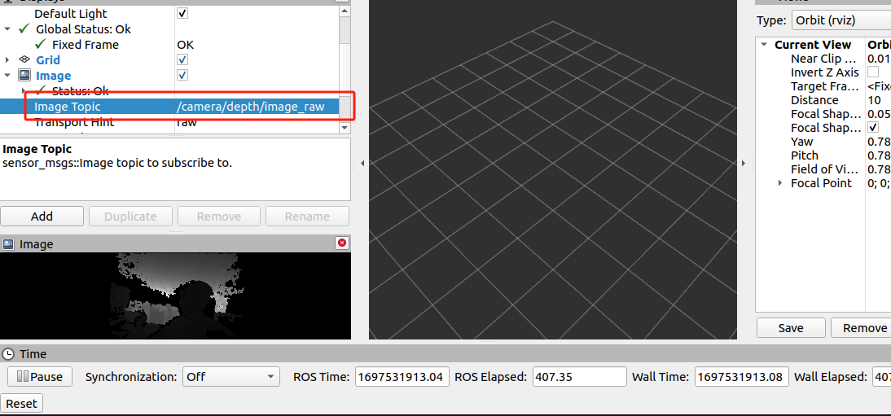Enable the Invert Z Axis checkbox
Image resolution: width=891 pixels, height=416 pixels.
click(873, 72)
